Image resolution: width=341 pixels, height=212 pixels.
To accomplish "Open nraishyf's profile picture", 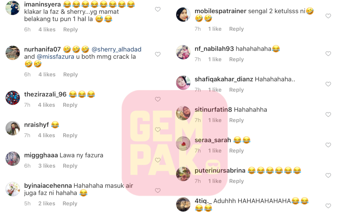I will coord(13,128).
